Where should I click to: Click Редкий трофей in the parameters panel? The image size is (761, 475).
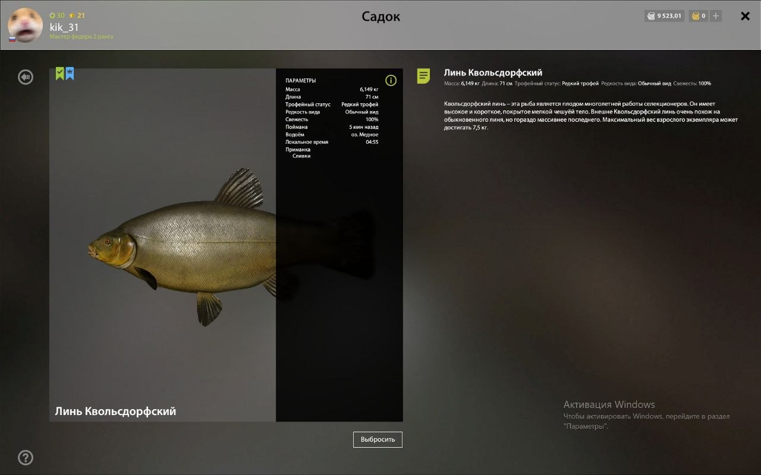click(x=360, y=104)
